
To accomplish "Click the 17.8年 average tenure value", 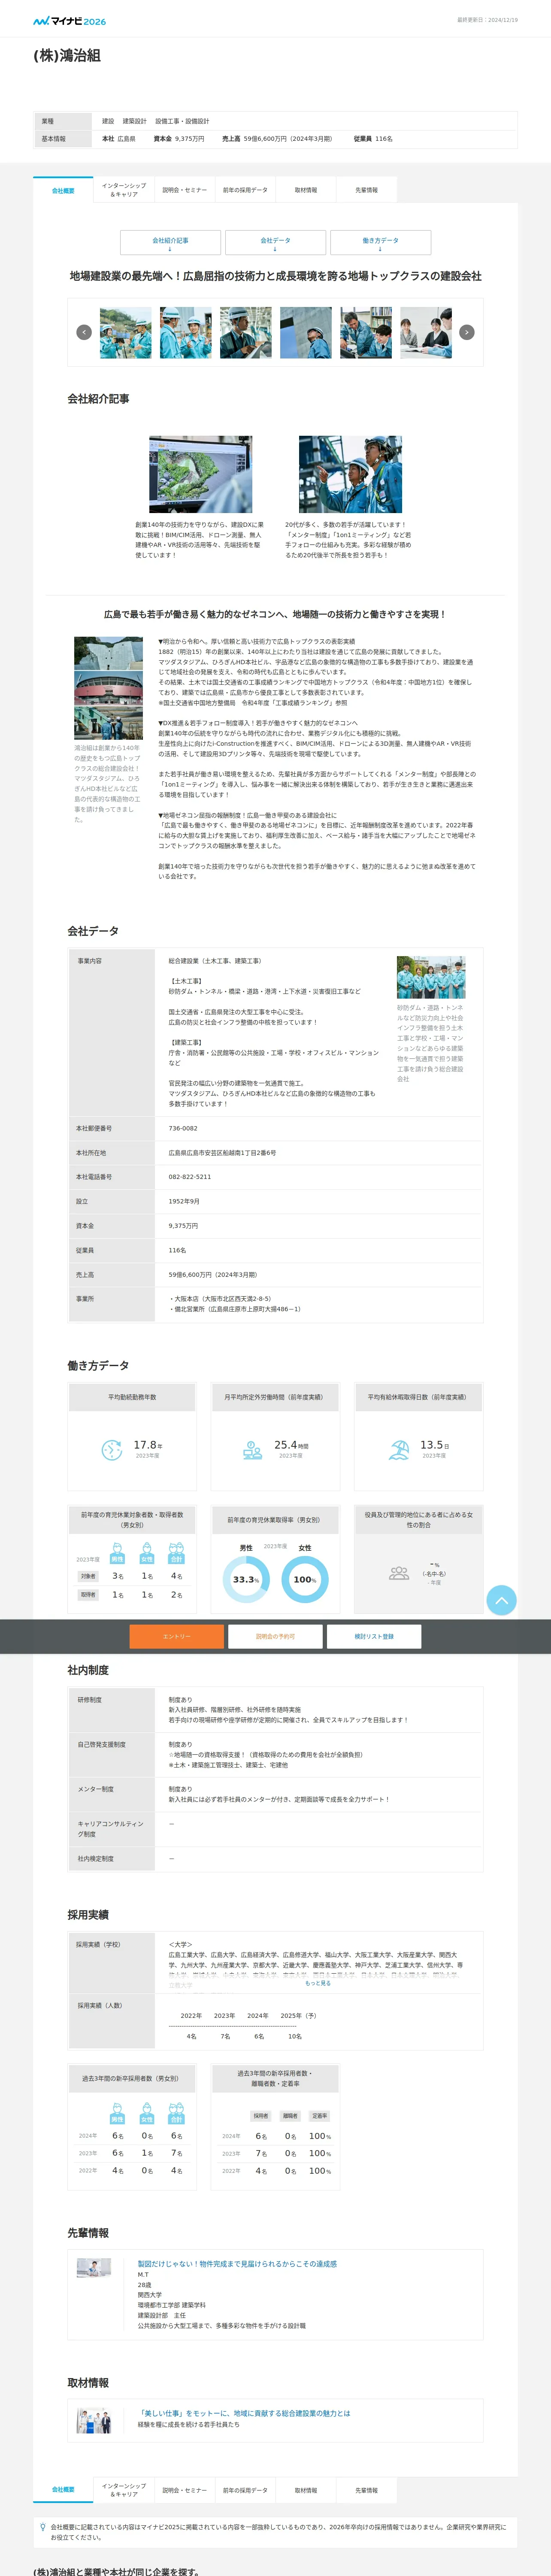I will (148, 1445).
